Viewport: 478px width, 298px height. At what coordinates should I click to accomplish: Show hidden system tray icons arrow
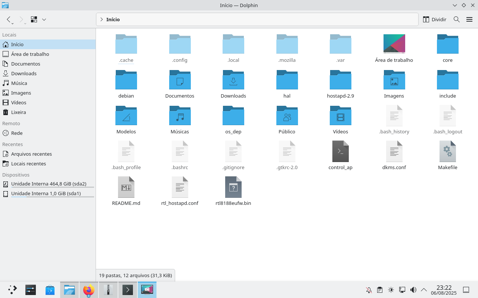click(x=424, y=290)
